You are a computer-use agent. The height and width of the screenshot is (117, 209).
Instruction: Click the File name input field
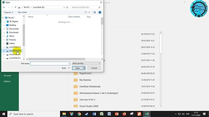50,64
